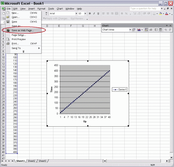This screenshot has height=167, width=174.
Task: Open the font size dropdown
Action: click(x=85, y=14)
